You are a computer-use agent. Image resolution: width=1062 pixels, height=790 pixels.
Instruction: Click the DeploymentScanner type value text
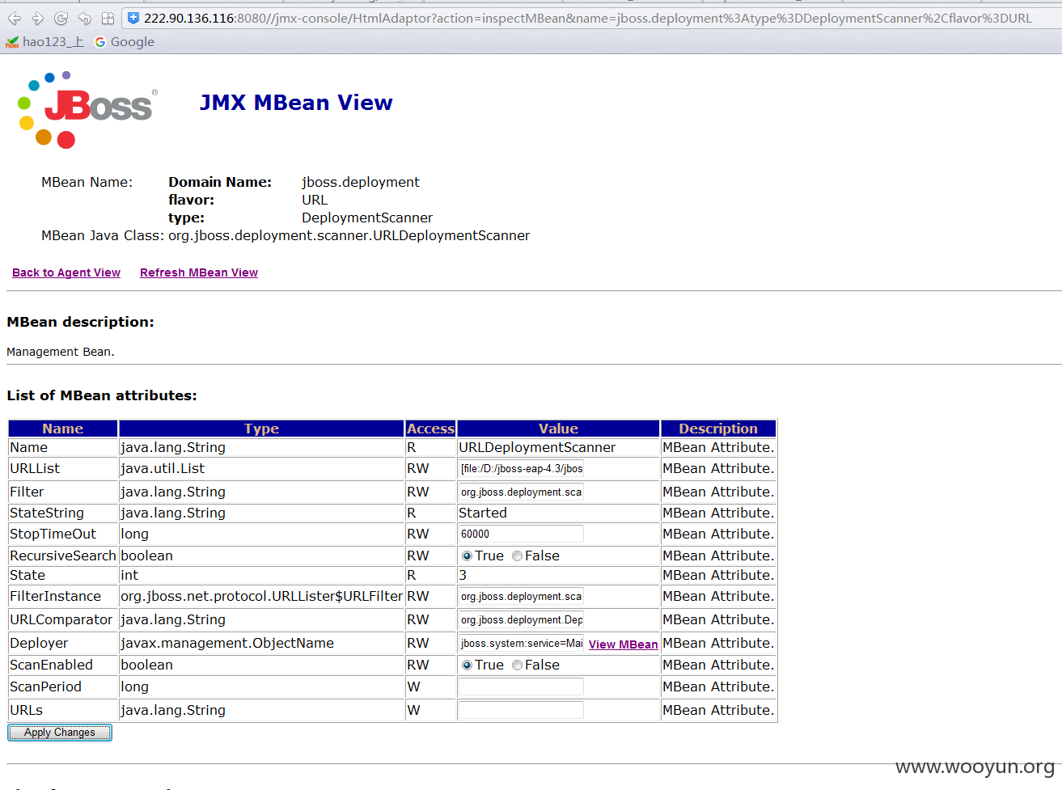click(x=367, y=218)
